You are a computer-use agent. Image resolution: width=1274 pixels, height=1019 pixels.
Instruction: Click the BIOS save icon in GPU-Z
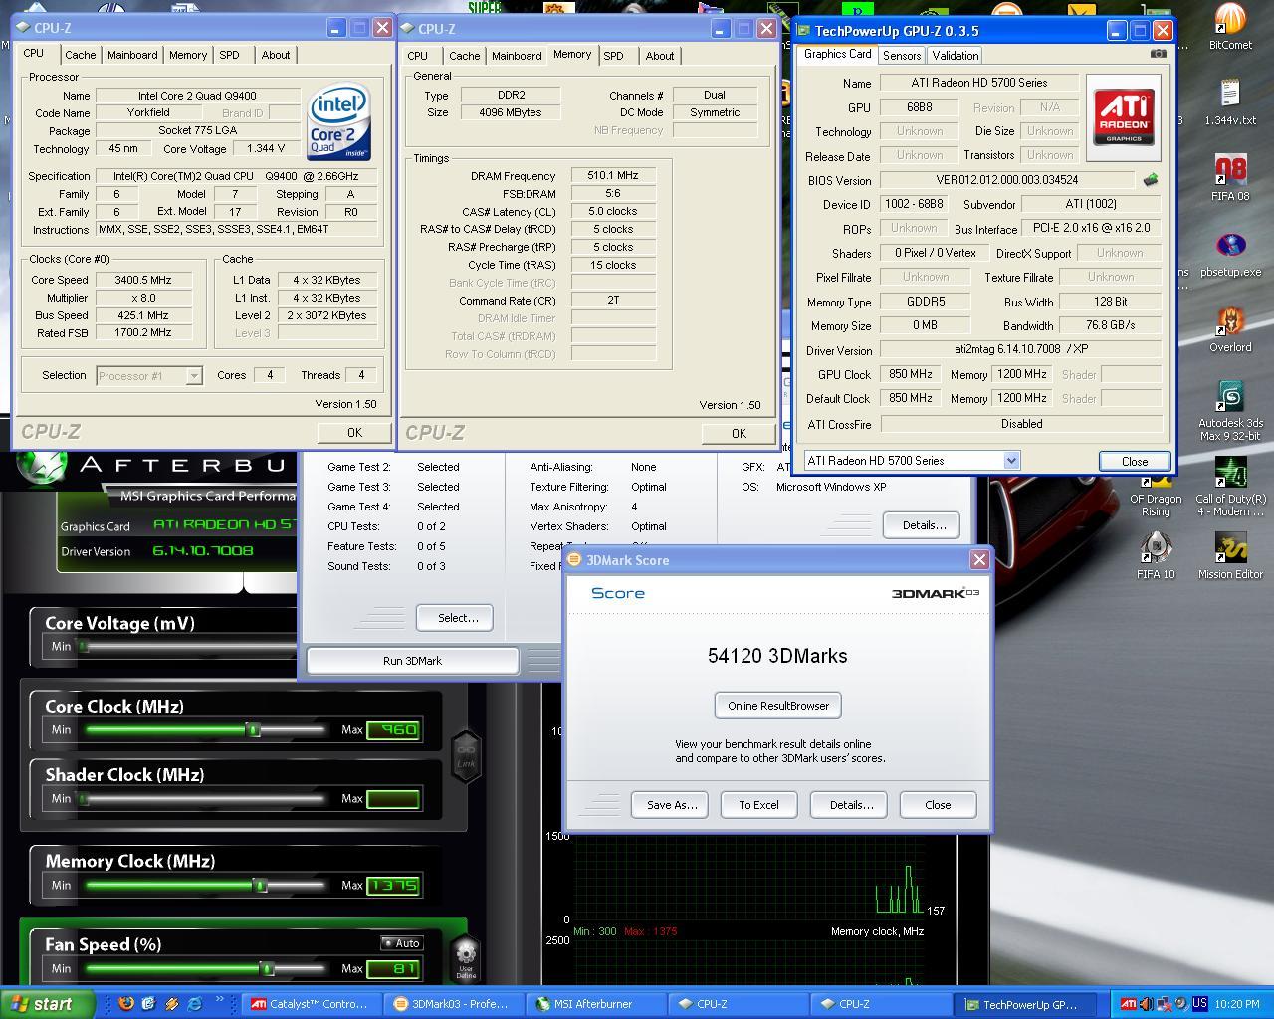point(1151,180)
